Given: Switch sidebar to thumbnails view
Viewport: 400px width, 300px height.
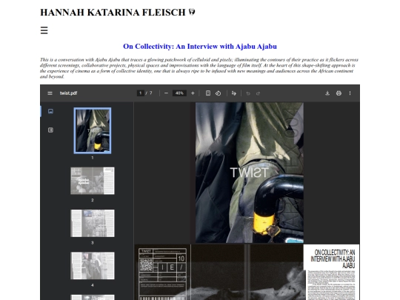Looking at the screenshot, I should (50, 111).
